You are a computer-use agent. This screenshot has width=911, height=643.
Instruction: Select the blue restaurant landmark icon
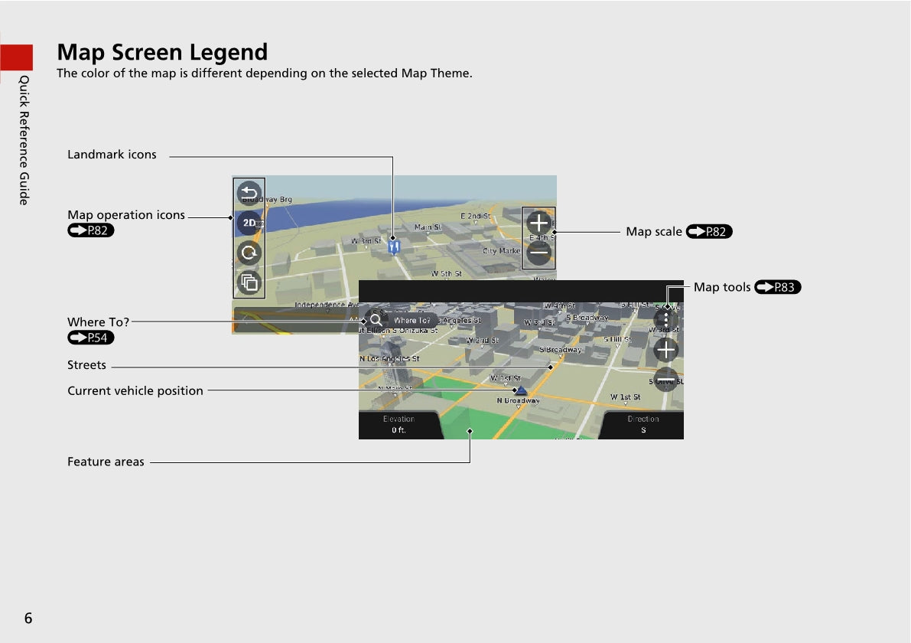394,247
